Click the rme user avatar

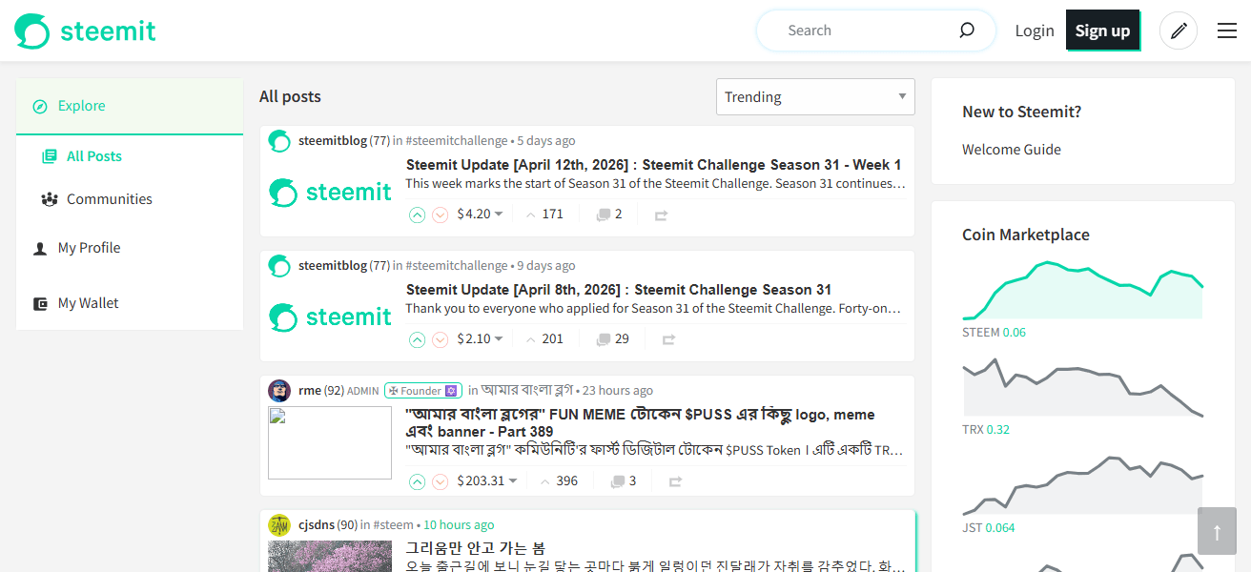click(x=279, y=391)
